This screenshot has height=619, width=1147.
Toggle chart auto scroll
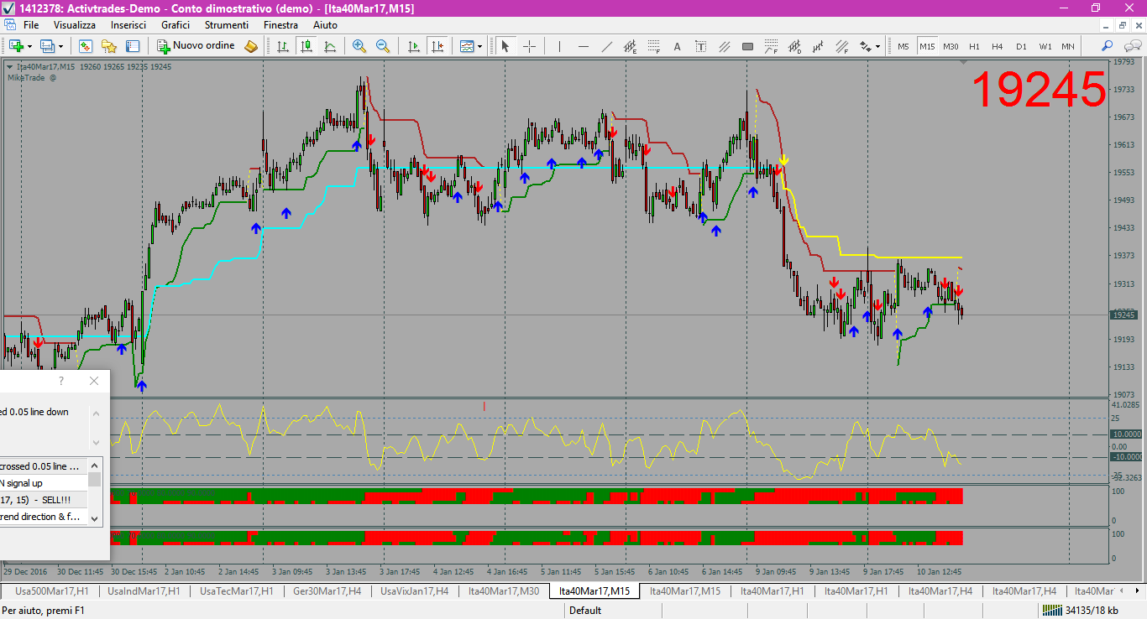click(x=413, y=46)
